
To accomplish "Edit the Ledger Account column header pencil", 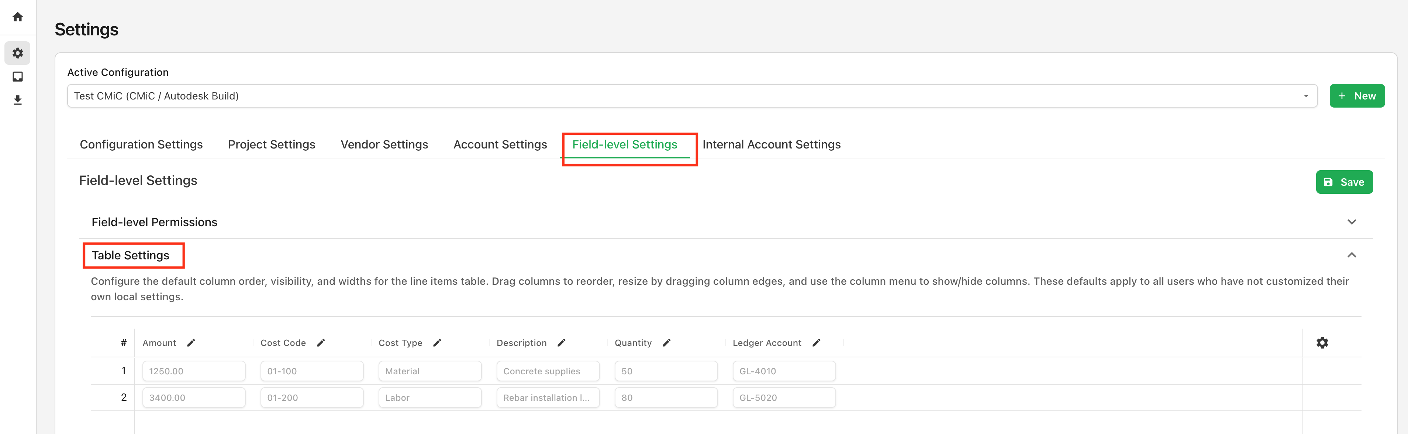I will click(x=816, y=343).
